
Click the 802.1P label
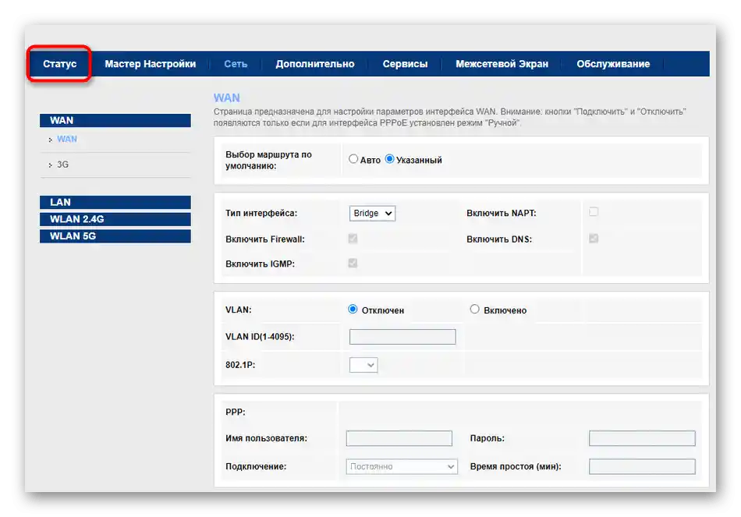pyautogui.click(x=240, y=365)
